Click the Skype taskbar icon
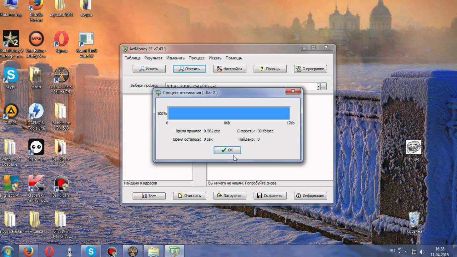 coord(91,251)
